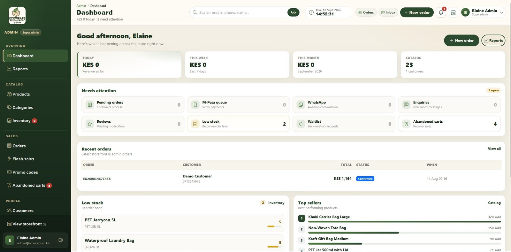The height and width of the screenshot is (252, 511).
Task: Open the Inbox from top bar
Action: pos(388,12)
